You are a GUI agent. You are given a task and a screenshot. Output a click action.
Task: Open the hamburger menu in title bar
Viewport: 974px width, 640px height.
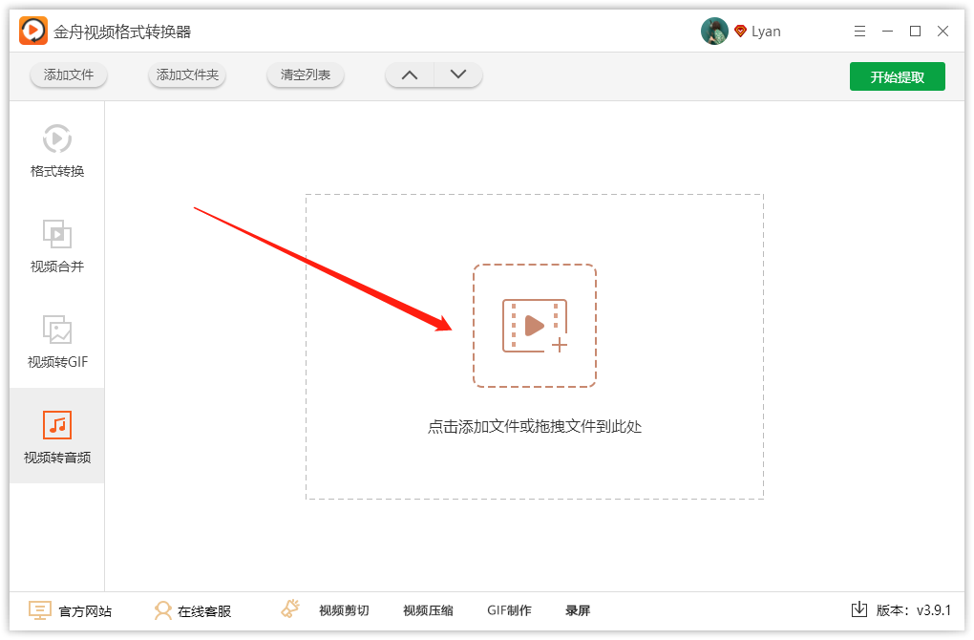tap(859, 32)
